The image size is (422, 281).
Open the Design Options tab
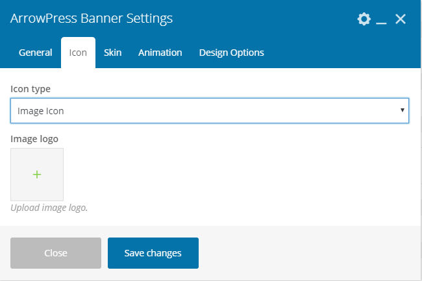click(232, 53)
